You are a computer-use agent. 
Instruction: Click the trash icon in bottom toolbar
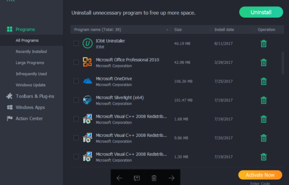tap(154, 178)
